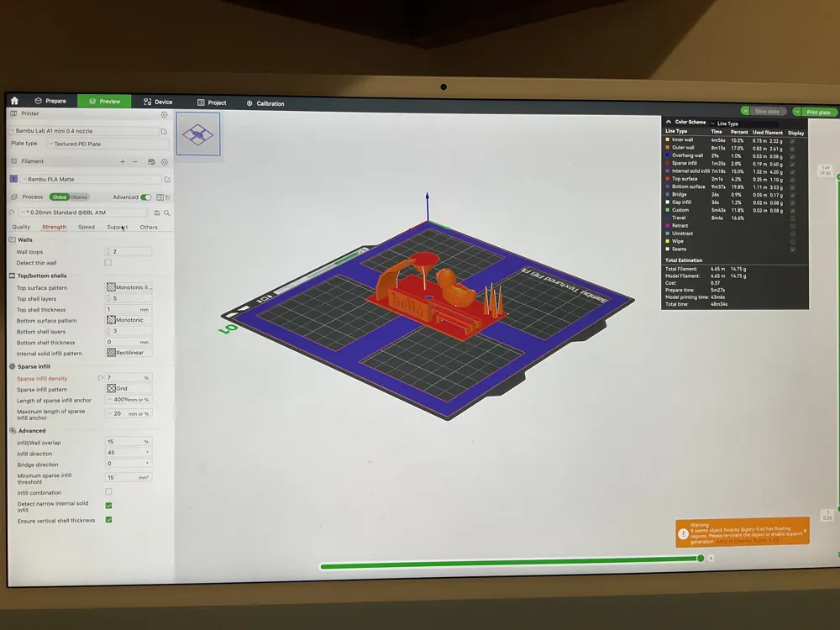
Task: Disable the Advanced process toggle
Action: (145, 197)
